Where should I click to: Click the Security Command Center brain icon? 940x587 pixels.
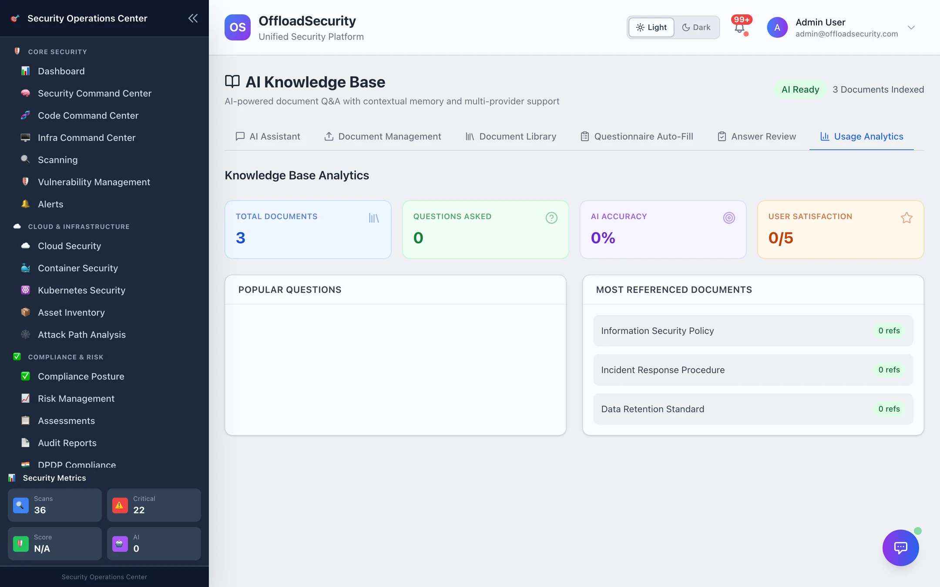(26, 93)
